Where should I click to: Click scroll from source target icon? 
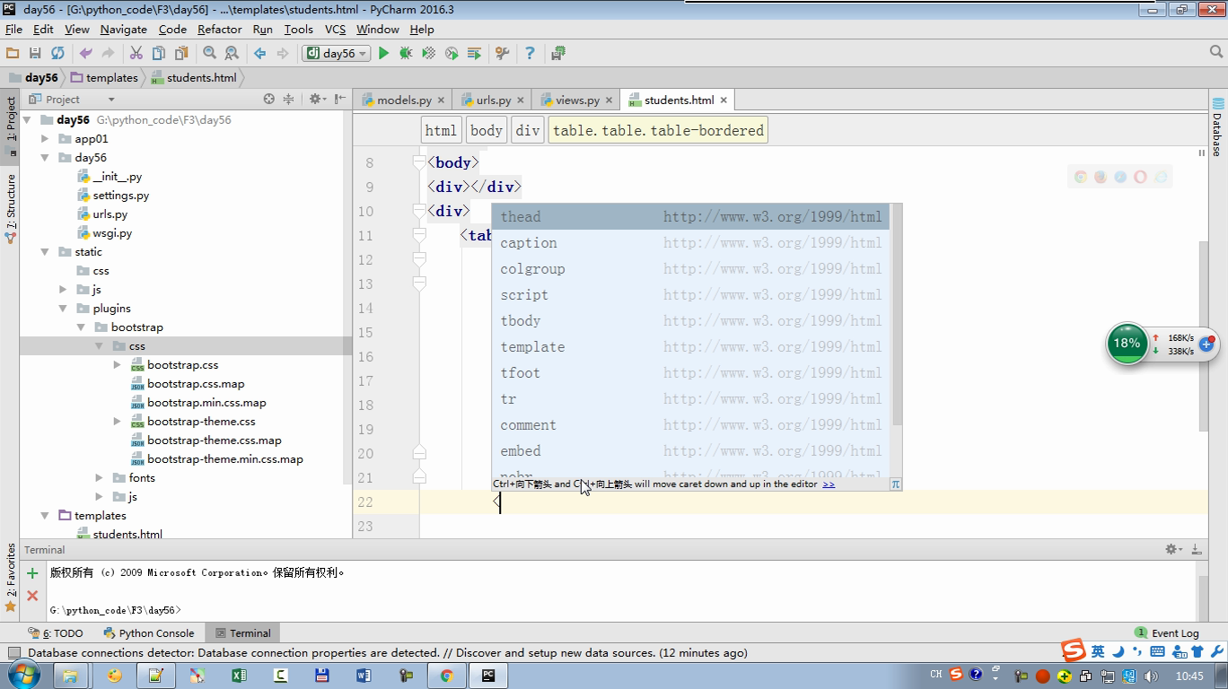click(268, 100)
